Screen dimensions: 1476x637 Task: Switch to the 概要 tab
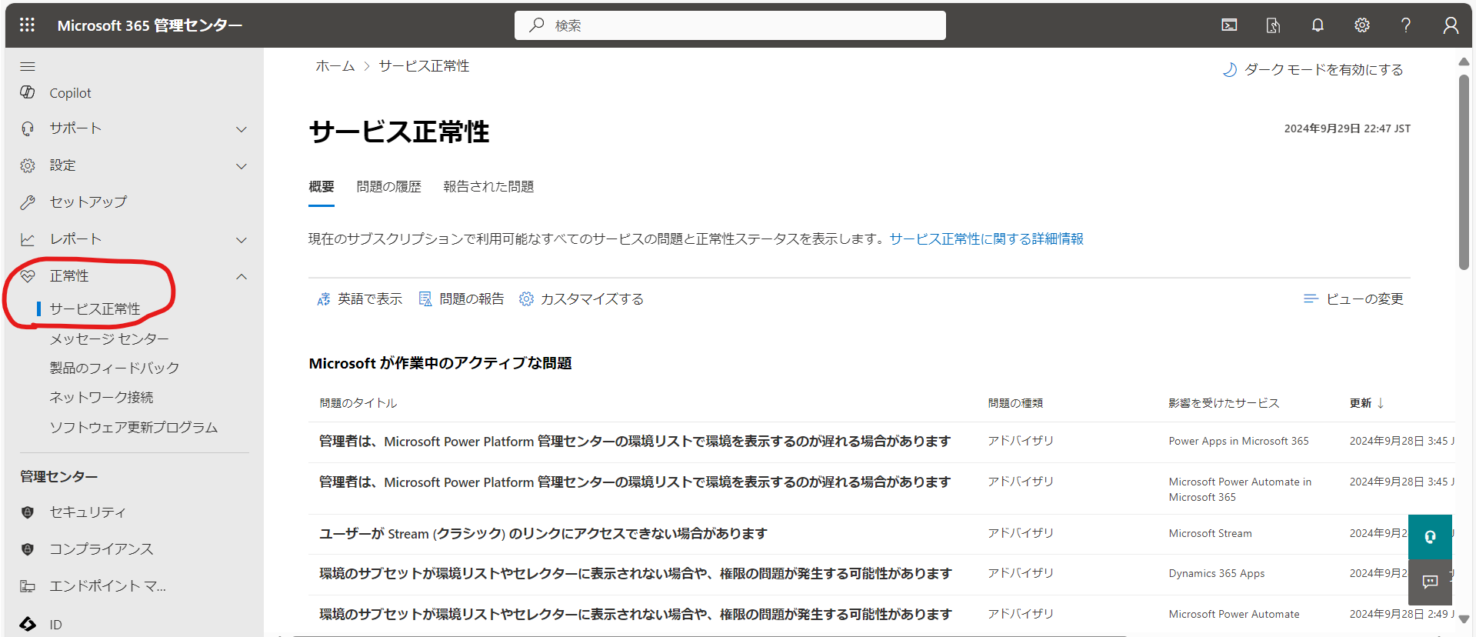point(322,187)
